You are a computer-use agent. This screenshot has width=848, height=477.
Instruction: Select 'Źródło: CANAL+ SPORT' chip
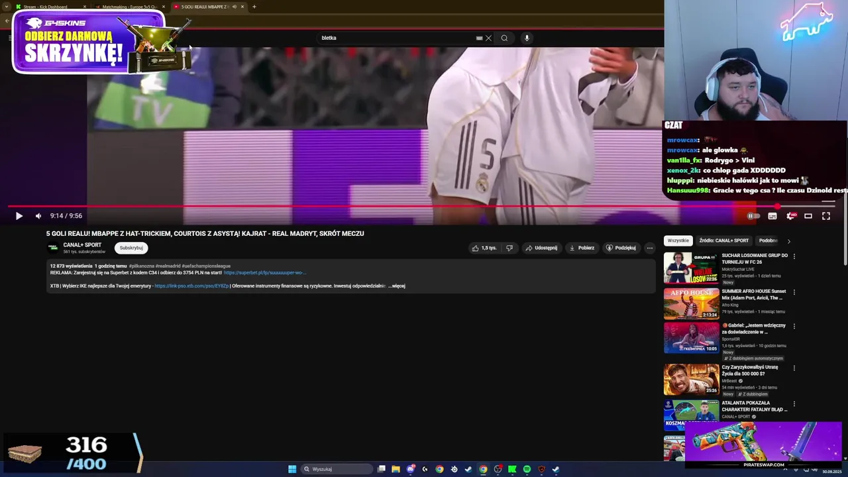pyautogui.click(x=723, y=240)
